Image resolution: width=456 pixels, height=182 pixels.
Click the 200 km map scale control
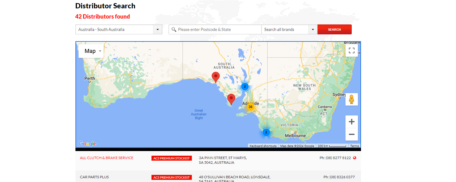332,146
